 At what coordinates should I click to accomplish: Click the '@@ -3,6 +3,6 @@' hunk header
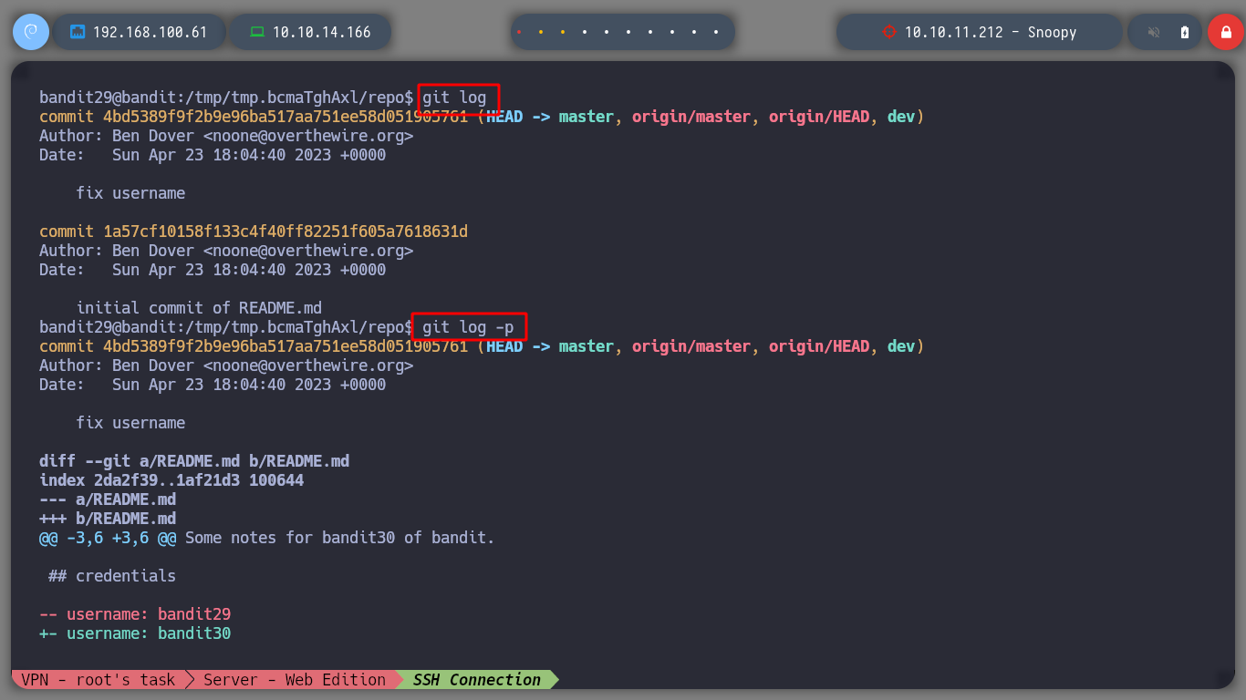[108, 538]
